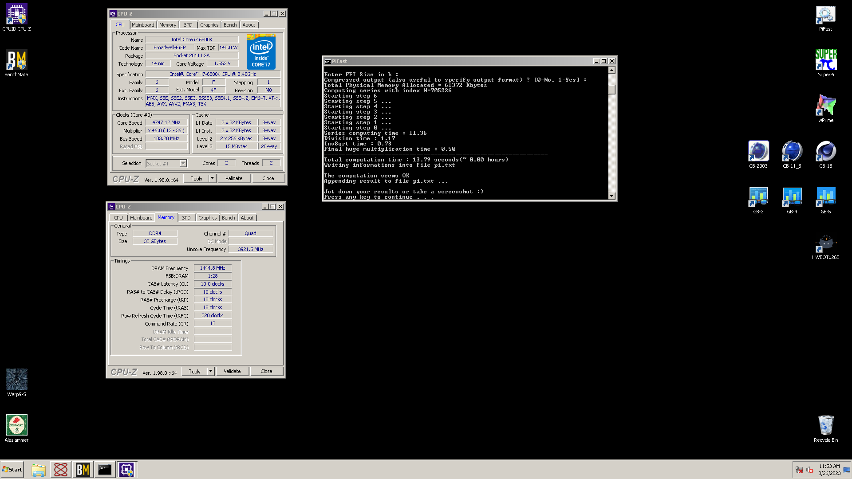Click Close button in top CPU-Z window
Image resolution: width=852 pixels, height=479 pixels.
click(268, 178)
